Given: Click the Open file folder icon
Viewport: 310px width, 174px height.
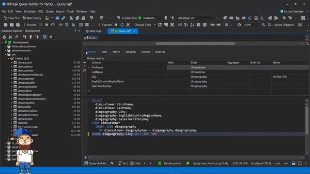Looking at the screenshot, I should pyautogui.click(x=47, y=18).
